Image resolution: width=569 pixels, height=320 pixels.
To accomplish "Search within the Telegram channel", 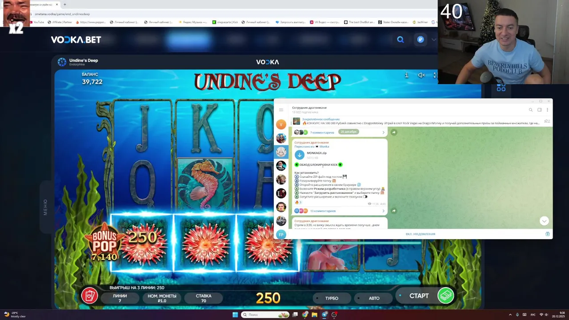I will point(530,110).
